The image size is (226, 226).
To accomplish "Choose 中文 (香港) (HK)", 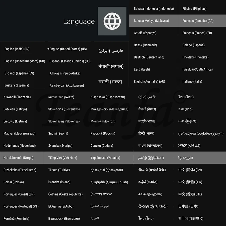I will pyautogui.click(x=190, y=194).
